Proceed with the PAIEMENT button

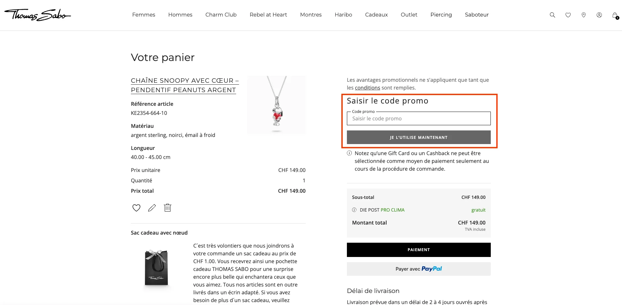[x=418, y=250]
